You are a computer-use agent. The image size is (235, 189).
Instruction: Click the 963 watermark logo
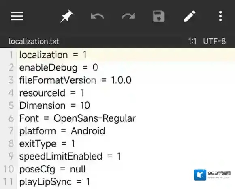(x=212, y=175)
